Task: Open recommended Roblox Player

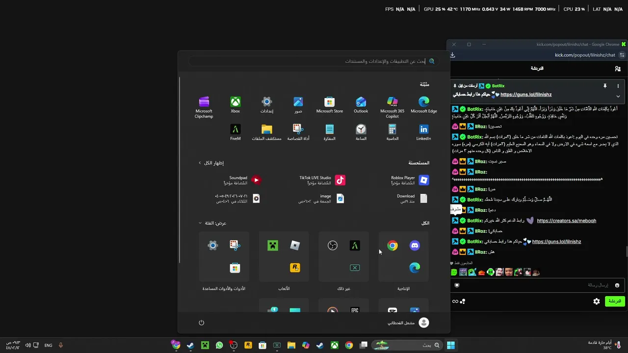Action: (410, 180)
